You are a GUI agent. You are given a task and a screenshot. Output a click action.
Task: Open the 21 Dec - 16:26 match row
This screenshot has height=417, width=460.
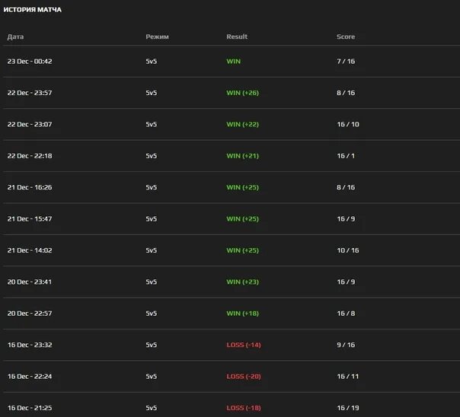(x=30, y=187)
